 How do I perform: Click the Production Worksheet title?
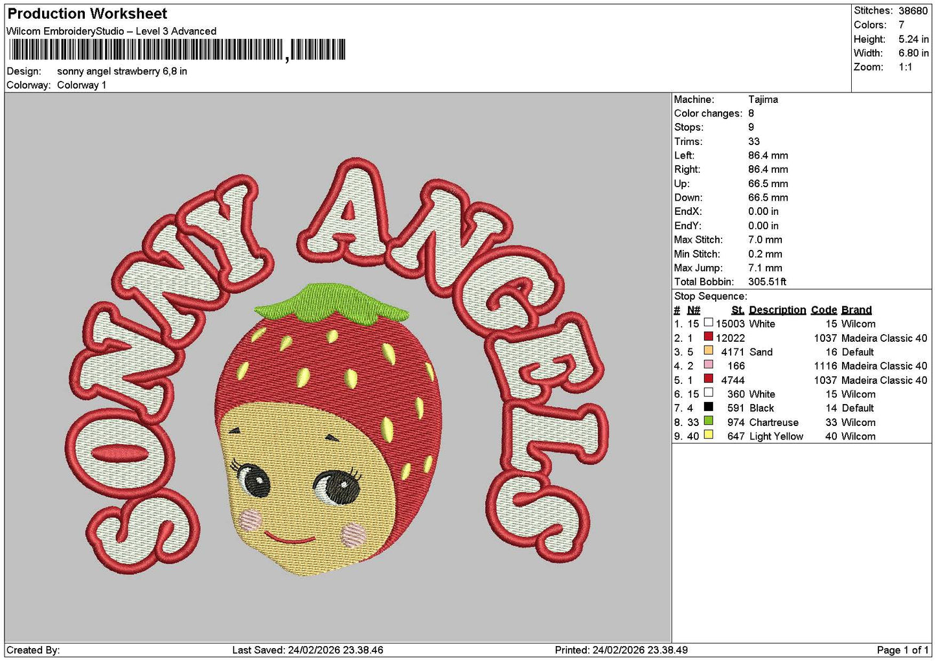click(87, 14)
